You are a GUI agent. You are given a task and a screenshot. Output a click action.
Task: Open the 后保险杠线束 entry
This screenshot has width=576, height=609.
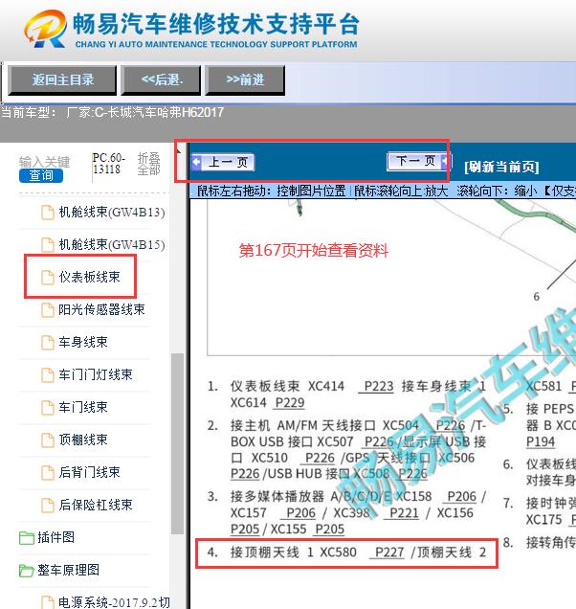[x=96, y=505]
